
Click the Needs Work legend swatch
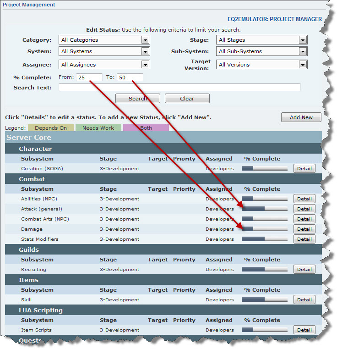point(98,128)
